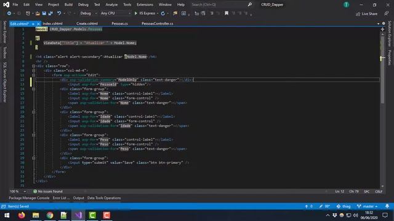Click the Visual Studio taskbar icon

78,215
